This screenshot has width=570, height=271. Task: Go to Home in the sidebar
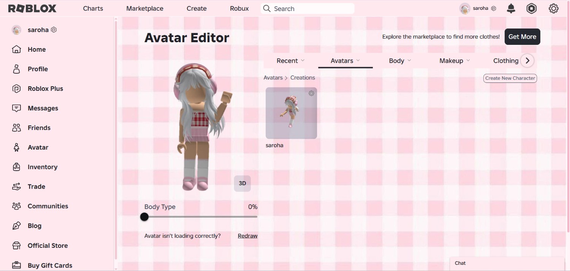(36, 49)
